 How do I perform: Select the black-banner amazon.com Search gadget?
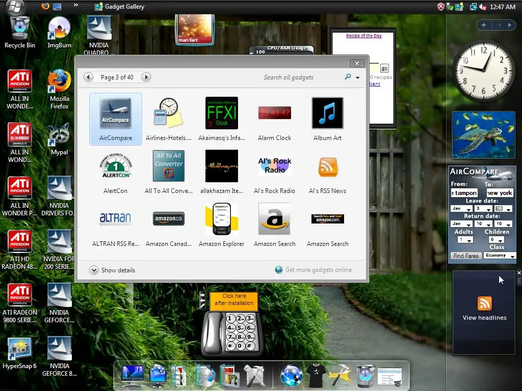tap(328, 225)
